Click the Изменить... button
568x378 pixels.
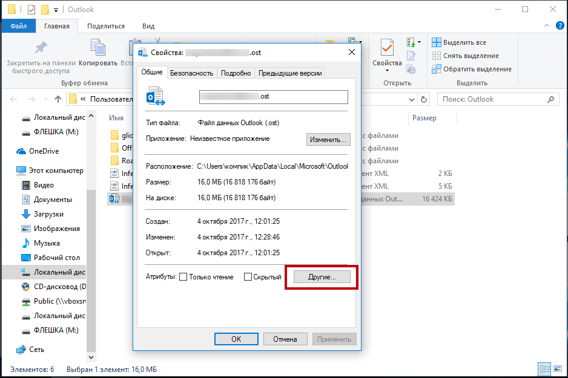click(x=328, y=140)
